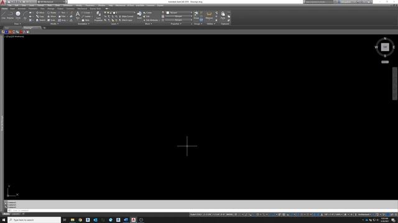The height and width of the screenshot is (223, 398).
Task: Open the Windows Start menu
Action: (x=4, y=220)
